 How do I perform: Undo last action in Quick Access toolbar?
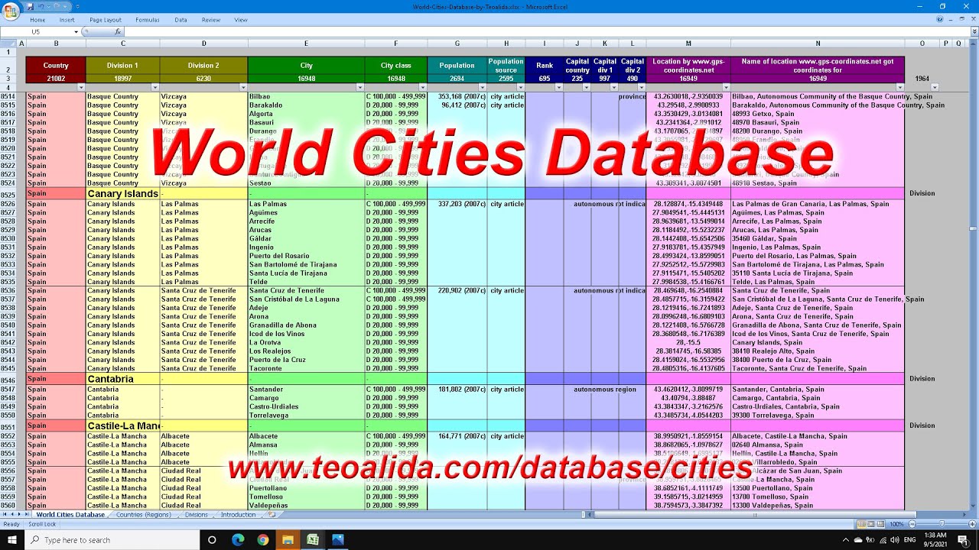[x=41, y=6]
